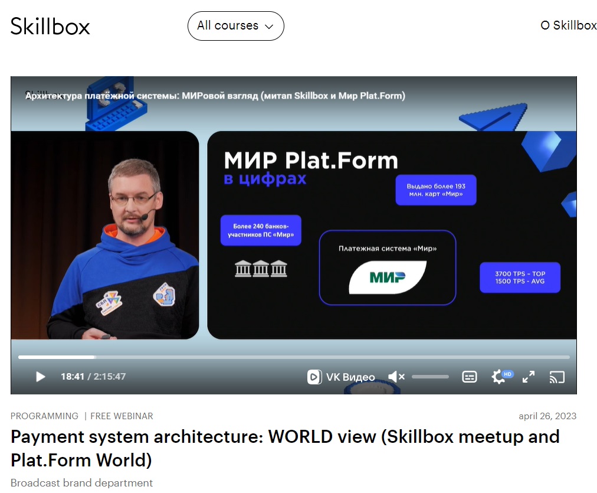Screen dimensions: 597x493
Task: Toggle video subtitles
Action: point(469,377)
